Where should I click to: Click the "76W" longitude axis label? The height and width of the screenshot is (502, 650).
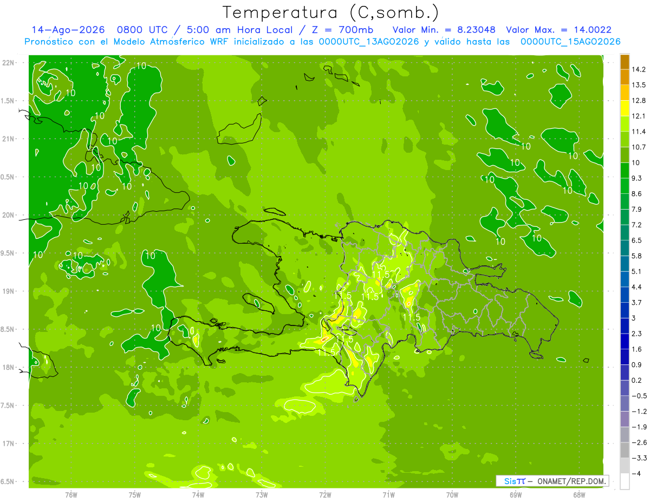click(x=71, y=494)
